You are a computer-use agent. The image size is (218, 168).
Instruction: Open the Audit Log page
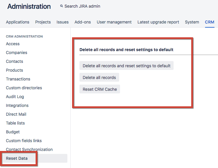pos(15,97)
